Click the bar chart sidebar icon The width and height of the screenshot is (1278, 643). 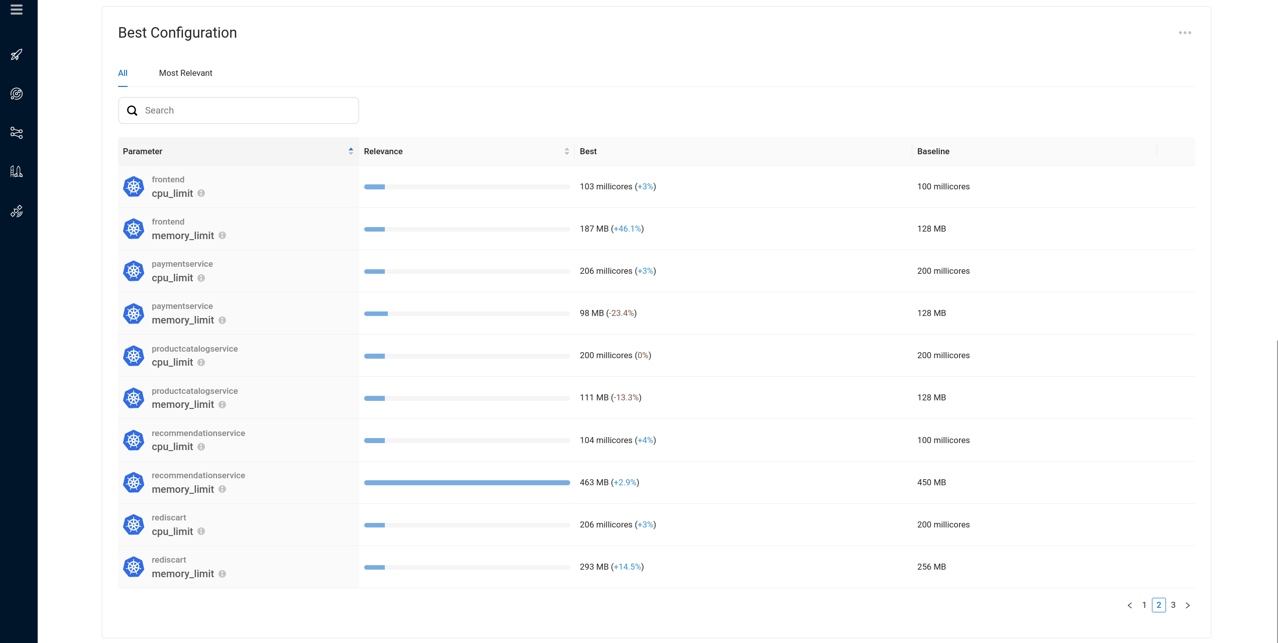(x=17, y=172)
